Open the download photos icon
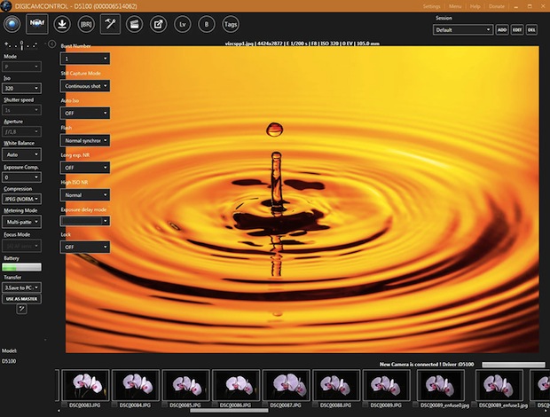The image size is (550, 417). (x=62, y=24)
